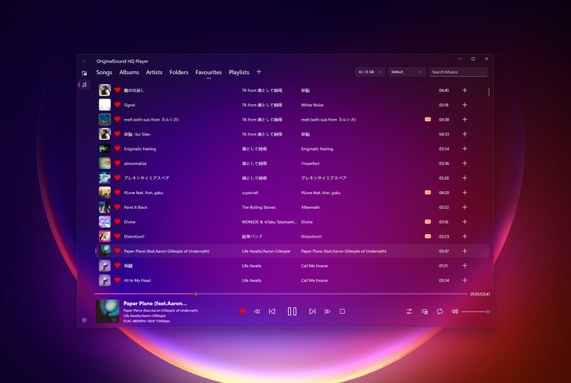
Task: Select the song Signal
Action: click(129, 105)
